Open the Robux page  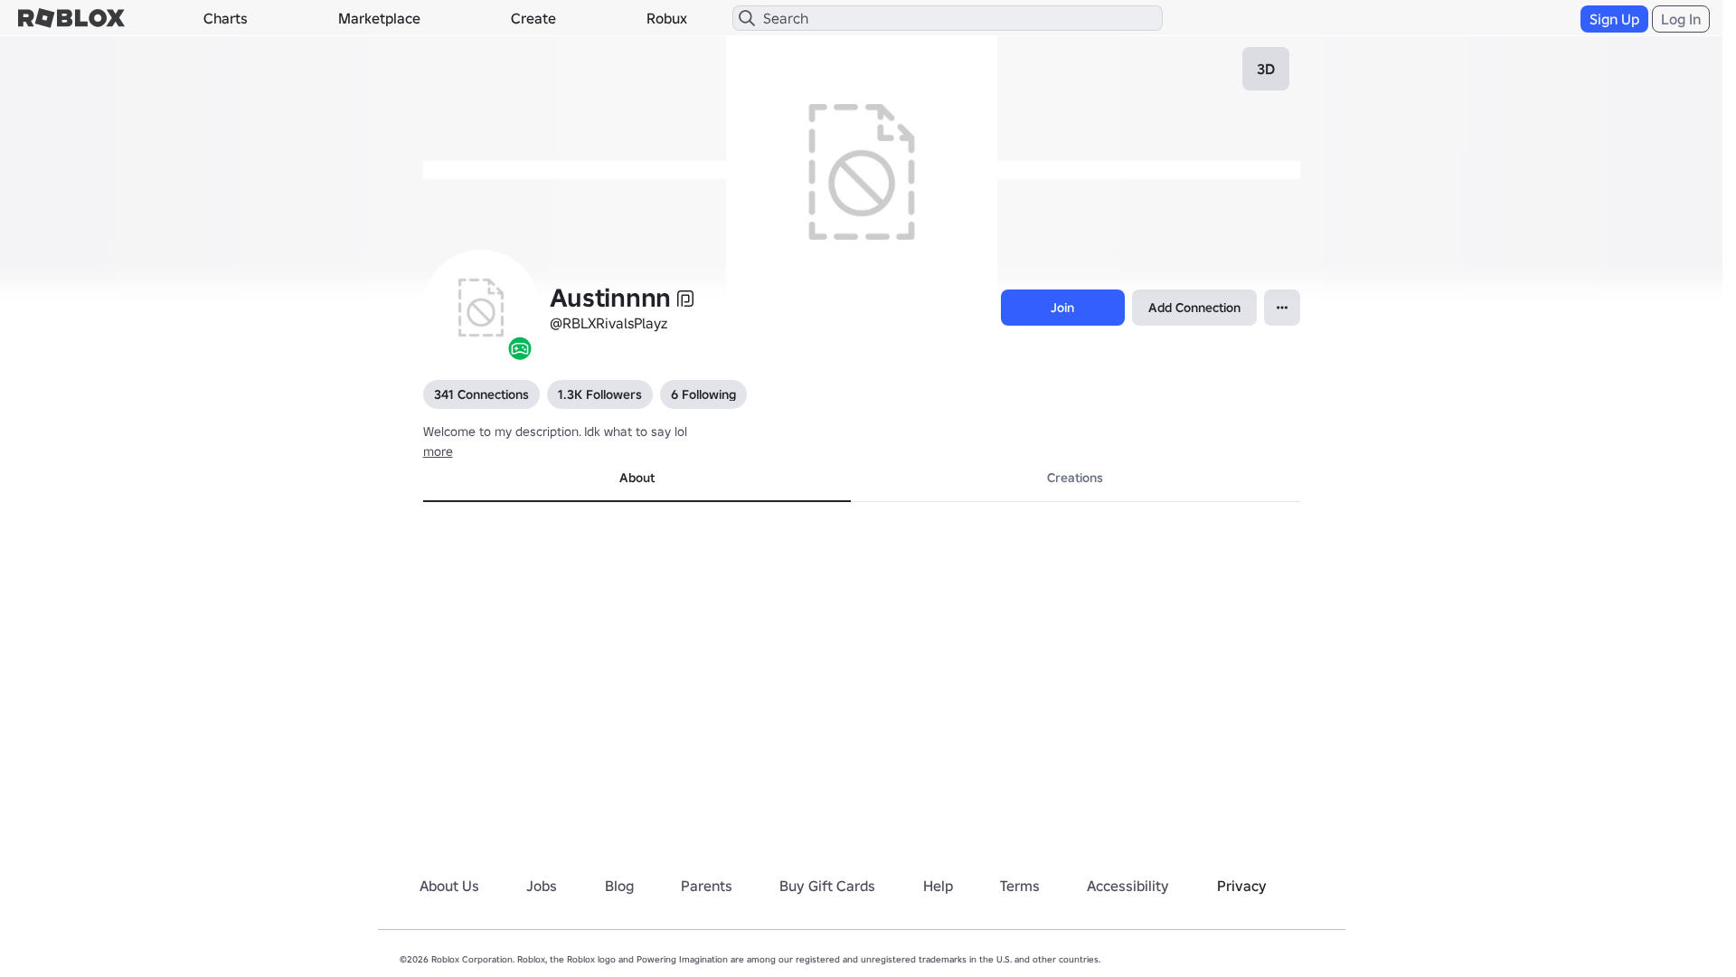pyautogui.click(x=666, y=18)
